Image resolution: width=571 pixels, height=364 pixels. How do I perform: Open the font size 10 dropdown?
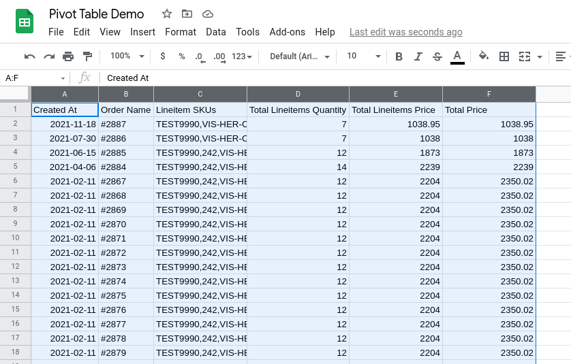click(x=363, y=56)
